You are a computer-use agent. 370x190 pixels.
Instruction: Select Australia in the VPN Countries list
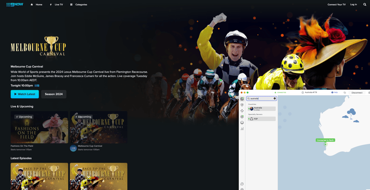coord(262,109)
